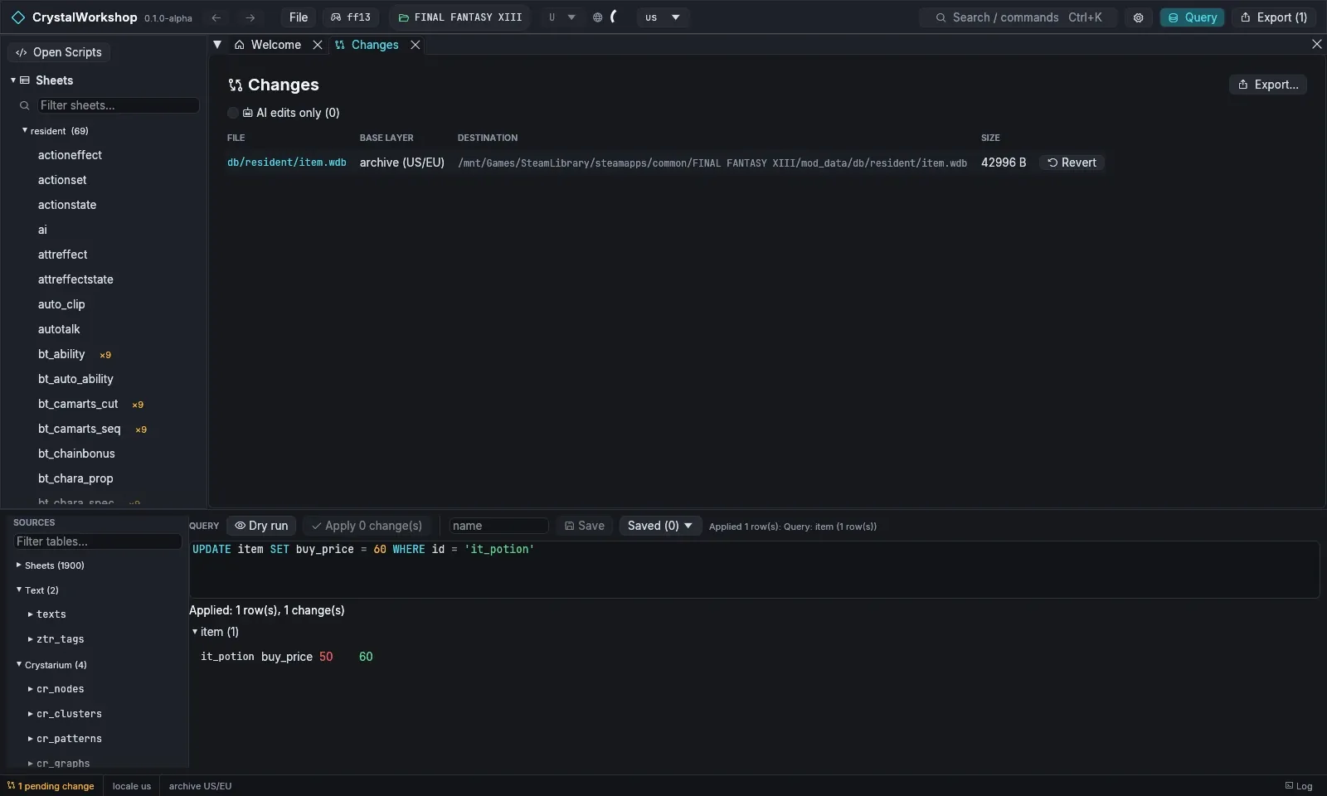
Task: Focus the query name field
Action: 498,526
